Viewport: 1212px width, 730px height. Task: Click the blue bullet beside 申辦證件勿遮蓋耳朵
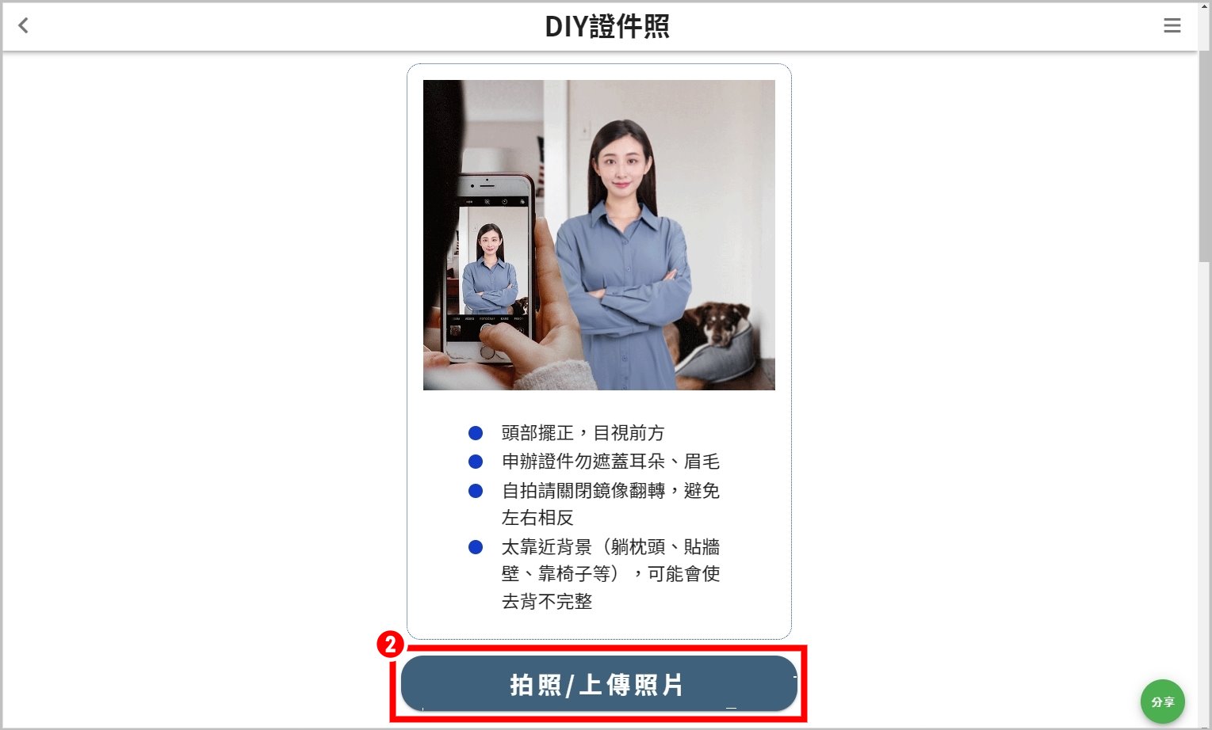476,462
